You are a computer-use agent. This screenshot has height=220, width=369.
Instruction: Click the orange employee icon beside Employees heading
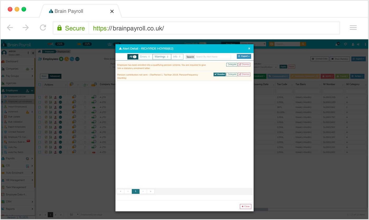(x=66, y=59)
